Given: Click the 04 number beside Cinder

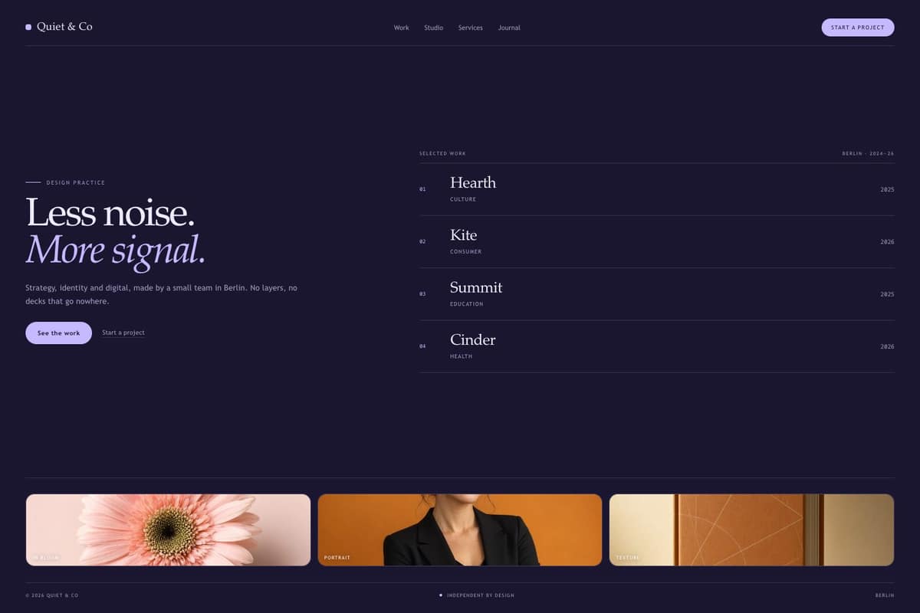Looking at the screenshot, I should click(x=422, y=346).
